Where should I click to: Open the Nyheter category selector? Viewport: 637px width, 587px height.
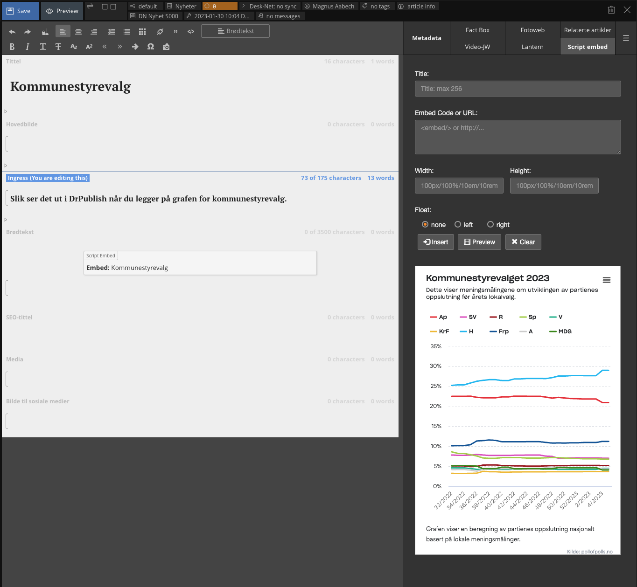(182, 6)
